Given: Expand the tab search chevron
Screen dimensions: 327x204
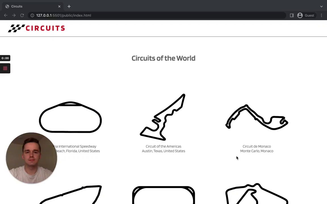Looking at the screenshot, I should [x=321, y=7].
